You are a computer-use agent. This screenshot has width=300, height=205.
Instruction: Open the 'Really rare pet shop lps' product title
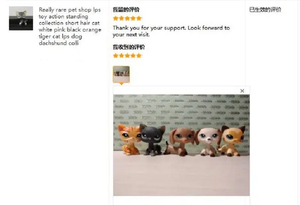(70, 26)
